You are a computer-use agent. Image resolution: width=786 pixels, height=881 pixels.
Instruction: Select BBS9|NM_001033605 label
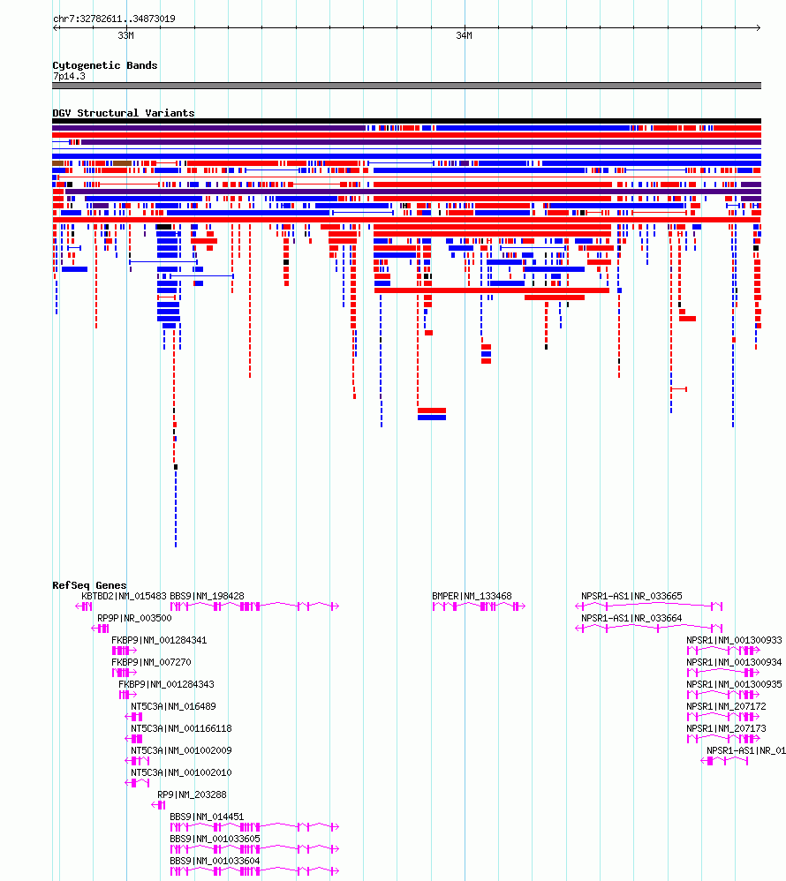click(215, 839)
